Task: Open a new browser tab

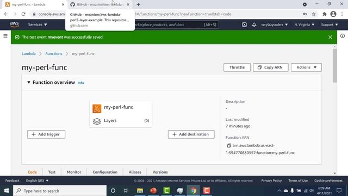Action: pos(138,4)
